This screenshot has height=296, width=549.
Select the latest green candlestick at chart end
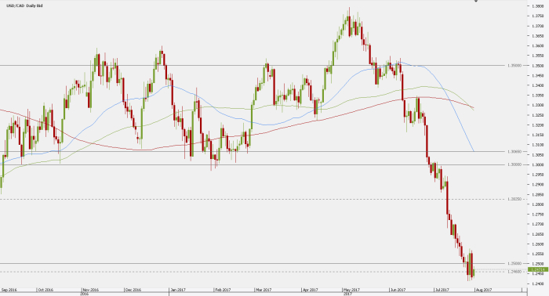coord(474,273)
